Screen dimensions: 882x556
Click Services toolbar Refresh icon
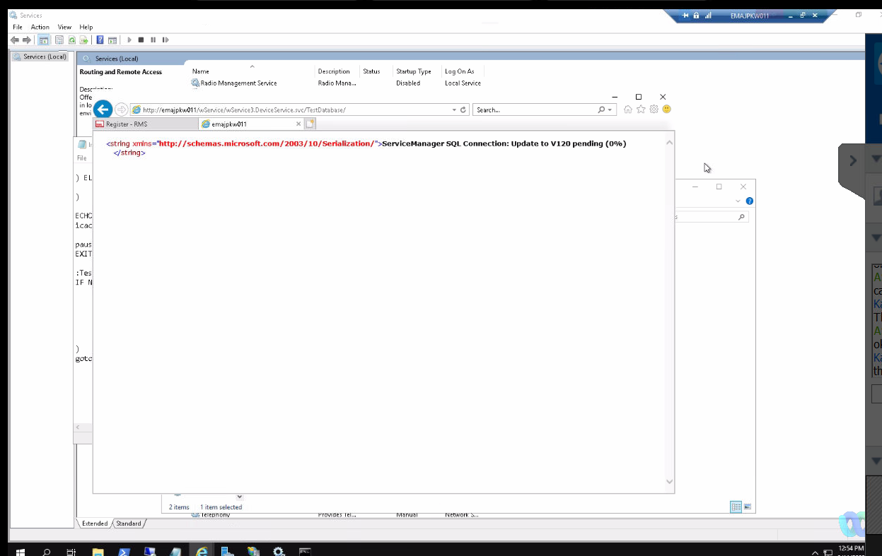tap(71, 40)
